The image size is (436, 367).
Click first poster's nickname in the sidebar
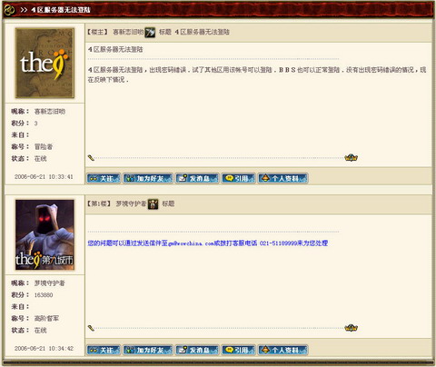(x=50, y=112)
